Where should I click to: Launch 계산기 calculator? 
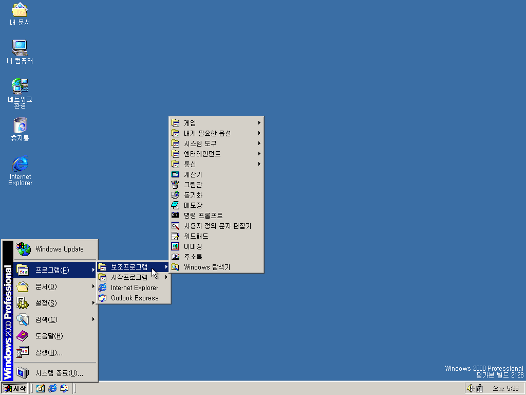216,174
